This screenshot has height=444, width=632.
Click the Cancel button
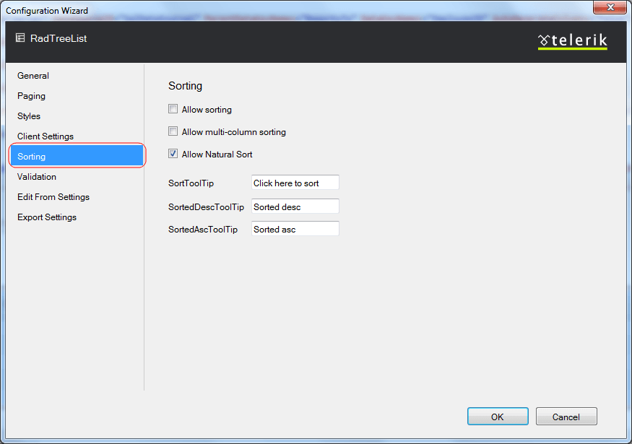[566, 416]
